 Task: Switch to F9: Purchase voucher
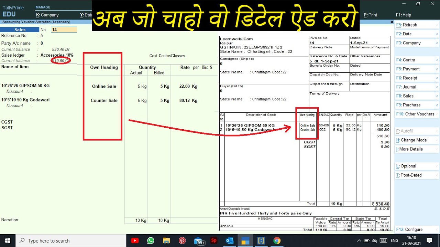(415, 105)
